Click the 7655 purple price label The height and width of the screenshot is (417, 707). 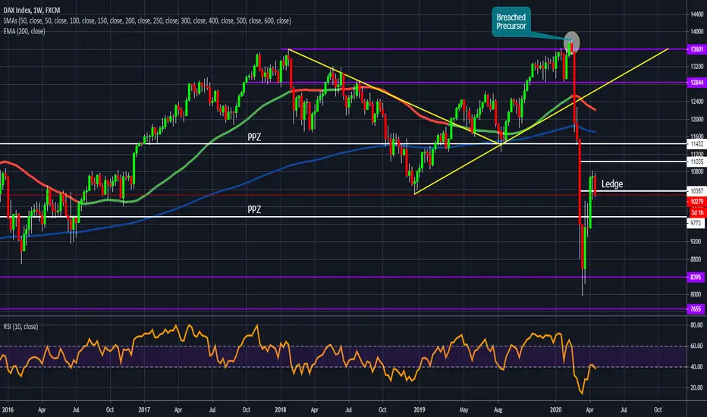tap(696, 309)
